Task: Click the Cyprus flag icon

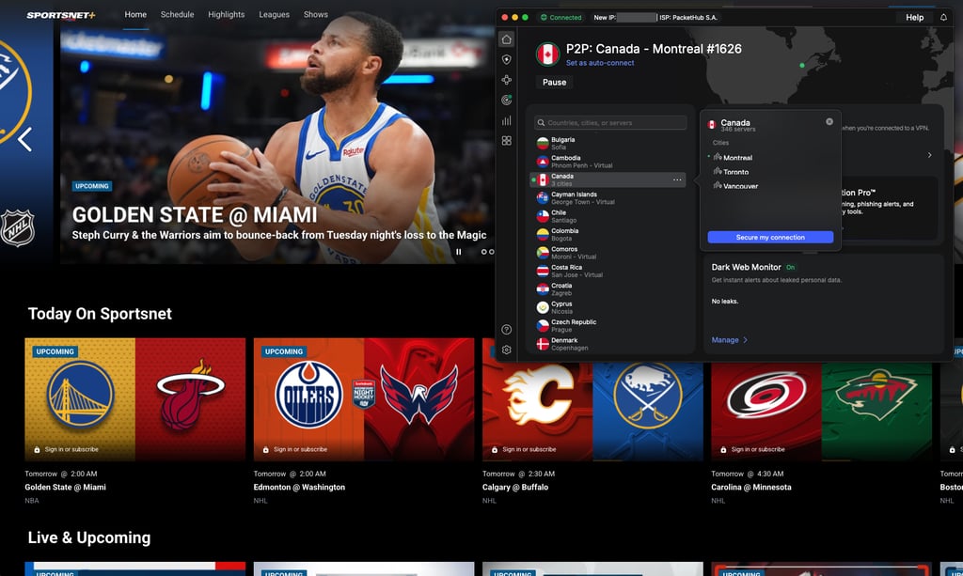Action: tap(543, 307)
